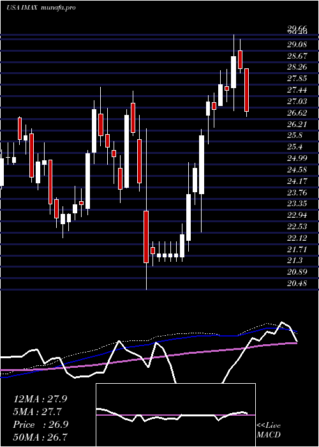Click the 50MA : 26.7 readout
The image size is (319, 447).
pyautogui.click(x=40, y=437)
